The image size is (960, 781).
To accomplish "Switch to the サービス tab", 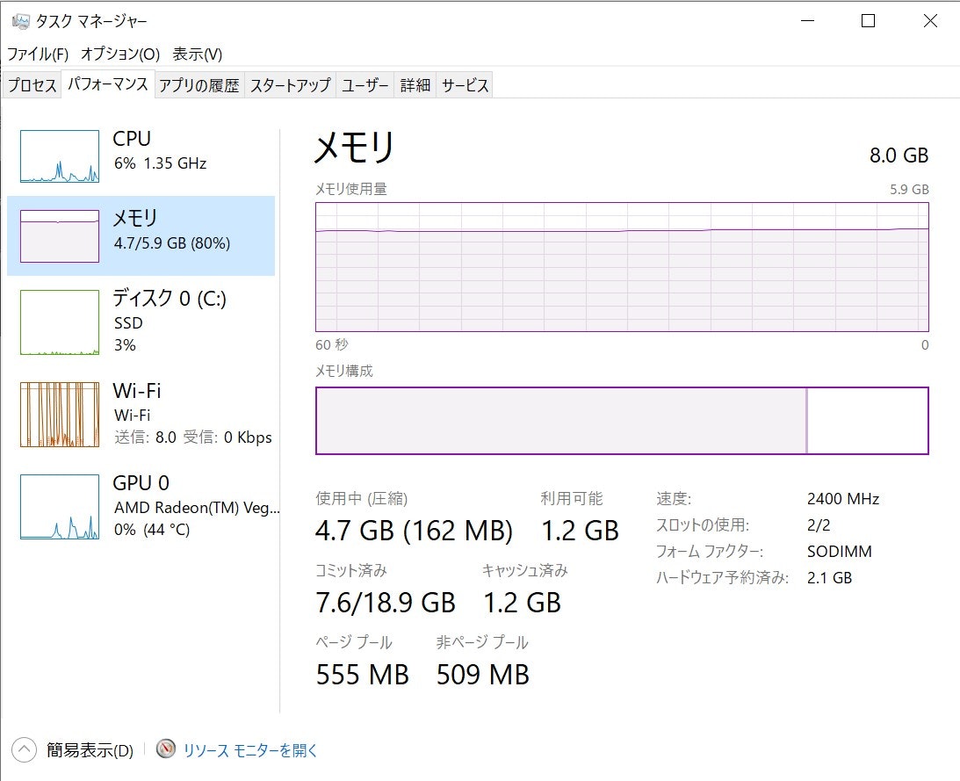I will tap(465, 84).
